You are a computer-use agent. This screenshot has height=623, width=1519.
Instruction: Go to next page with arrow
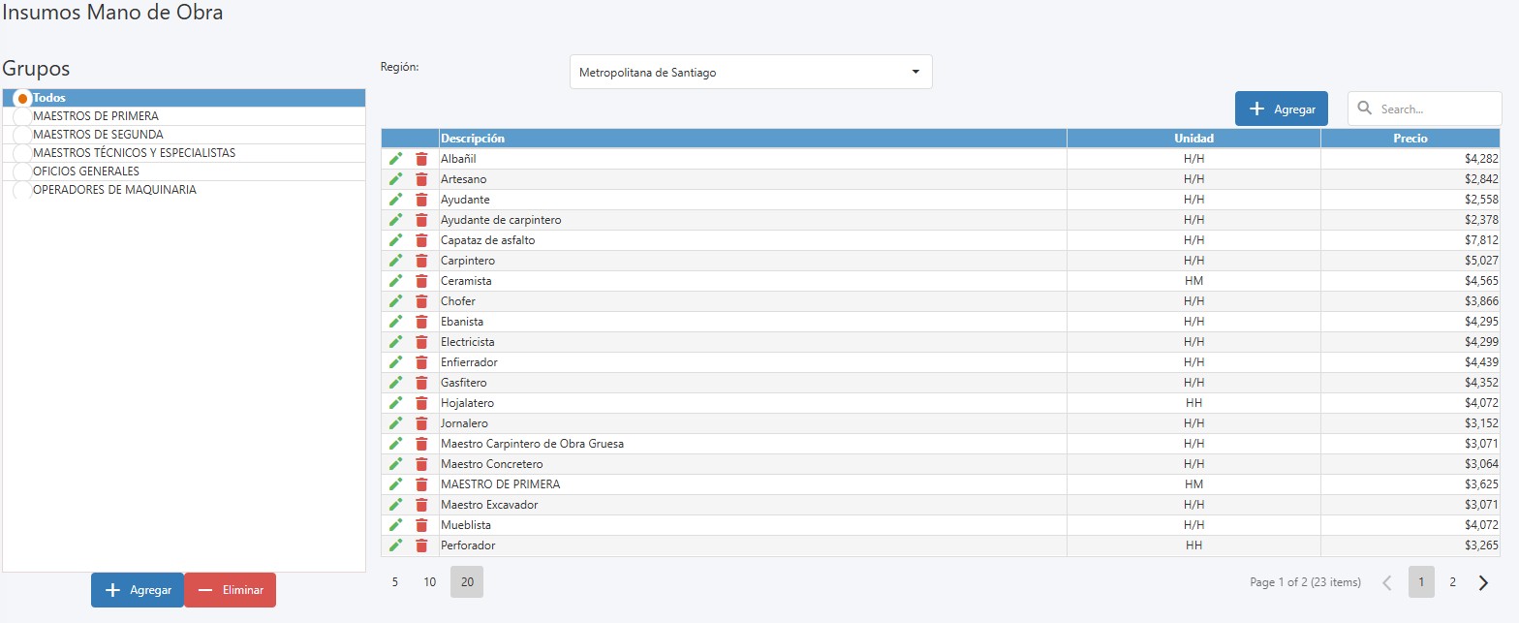coord(1483,582)
